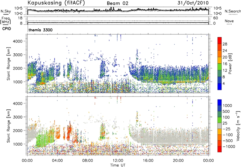The width and height of the screenshot is (241, 167).
Task: Click the 16:00 time tick label
Action: coord(148,161)
